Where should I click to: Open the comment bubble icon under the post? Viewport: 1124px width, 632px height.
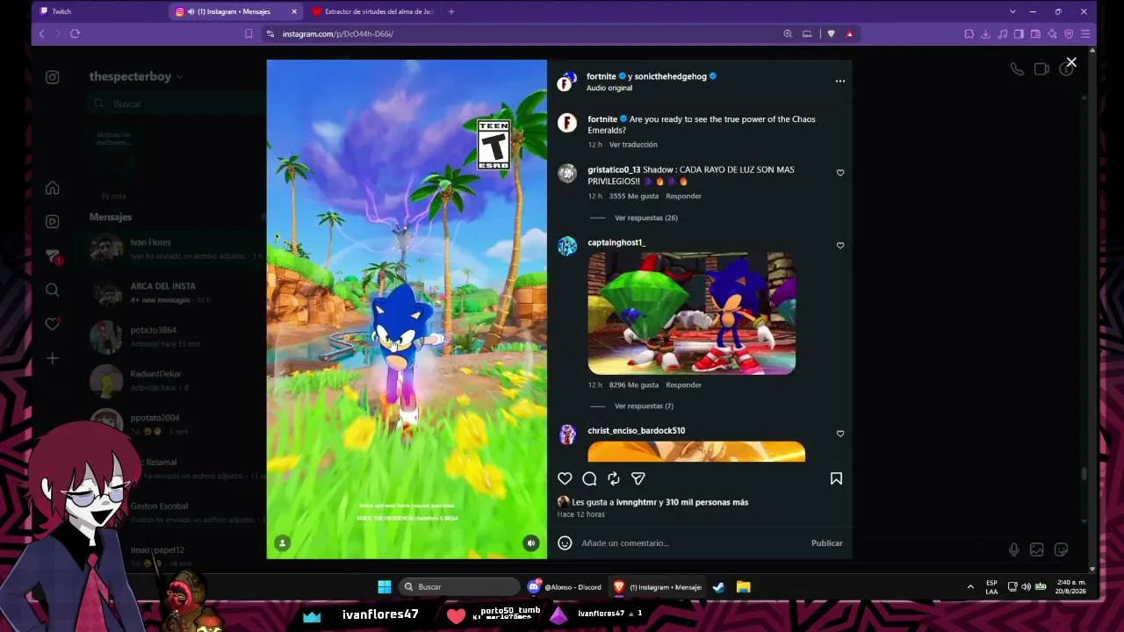589,478
